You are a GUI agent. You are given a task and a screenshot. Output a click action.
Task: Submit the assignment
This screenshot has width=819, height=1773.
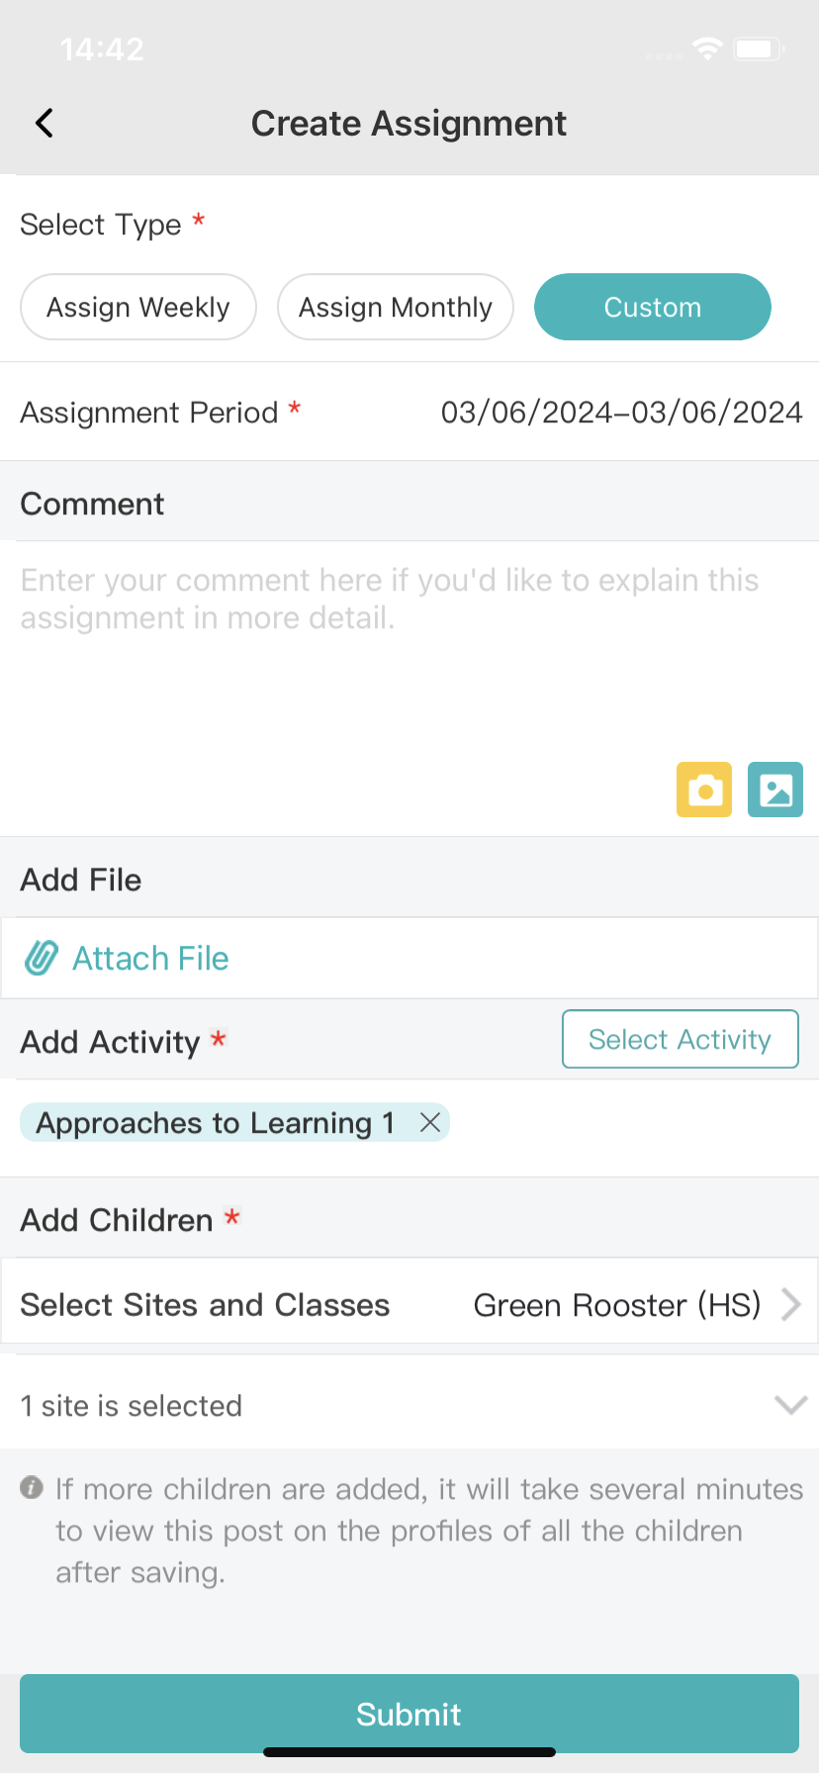[x=409, y=1714]
